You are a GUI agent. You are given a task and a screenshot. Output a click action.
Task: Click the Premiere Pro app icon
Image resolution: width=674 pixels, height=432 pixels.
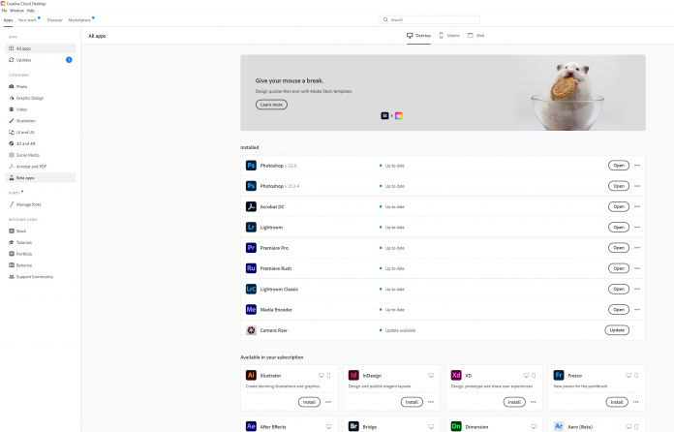click(x=251, y=248)
